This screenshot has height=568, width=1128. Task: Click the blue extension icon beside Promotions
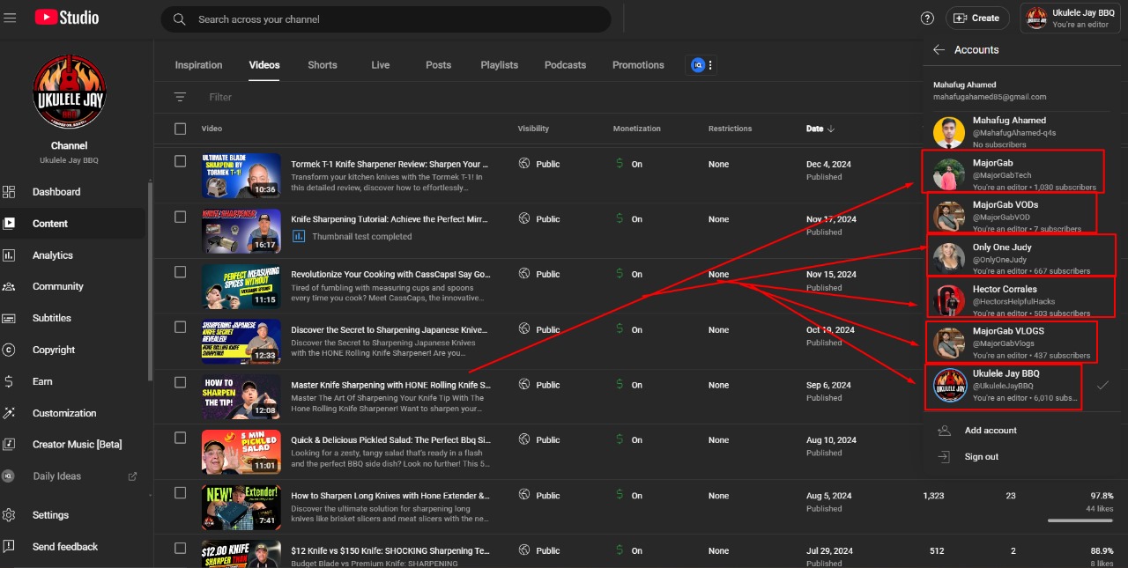698,64
